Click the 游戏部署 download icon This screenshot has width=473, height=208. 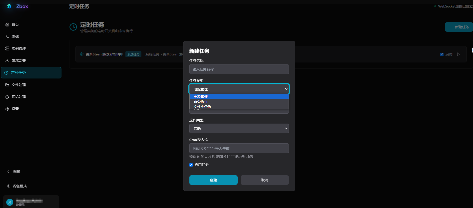pos(7,60)
